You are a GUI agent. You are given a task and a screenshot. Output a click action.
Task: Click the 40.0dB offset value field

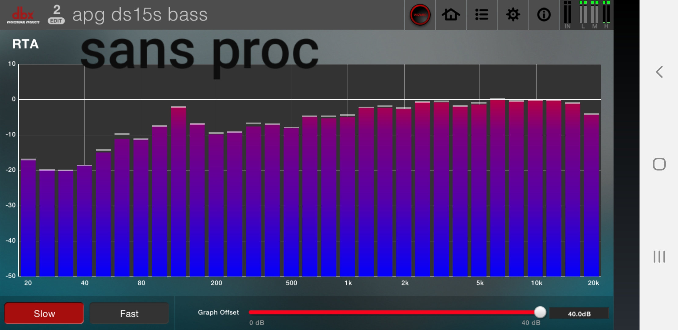(579, 313)
